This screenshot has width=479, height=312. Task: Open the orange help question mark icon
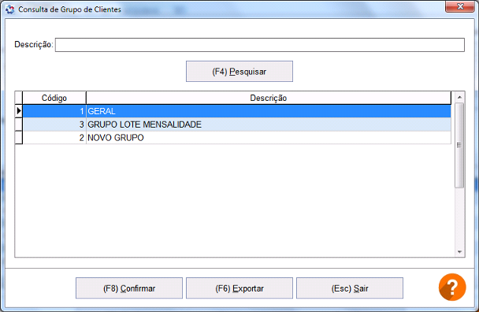click(452, 287)
